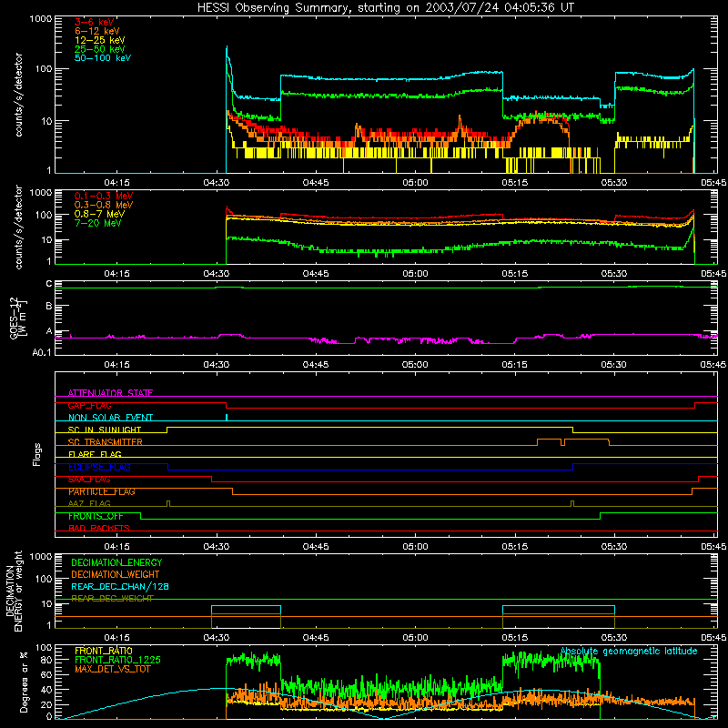The image size is (728, 728).
Task: Select the "6-12 keV" legend label
Action: 97,31
